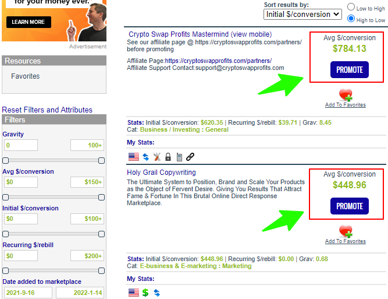This screenshot has height=299, width=388.
Task: Click Recurring $/rebill minimum field
Action: coord(21,256)
